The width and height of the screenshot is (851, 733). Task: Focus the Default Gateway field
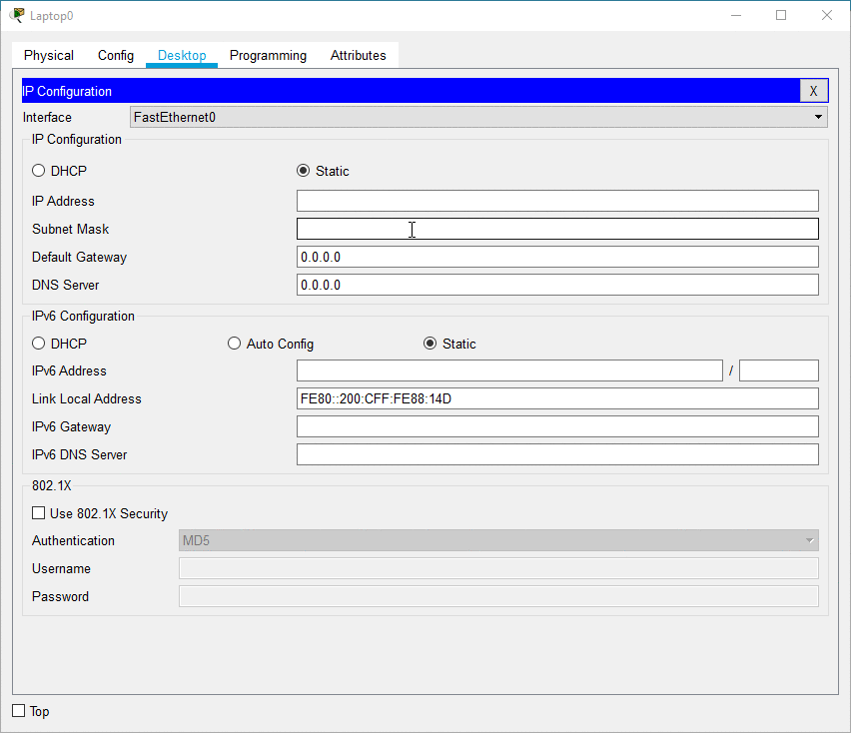(557, 257)
